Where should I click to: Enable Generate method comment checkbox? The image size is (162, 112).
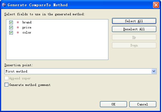click(6, 85)
